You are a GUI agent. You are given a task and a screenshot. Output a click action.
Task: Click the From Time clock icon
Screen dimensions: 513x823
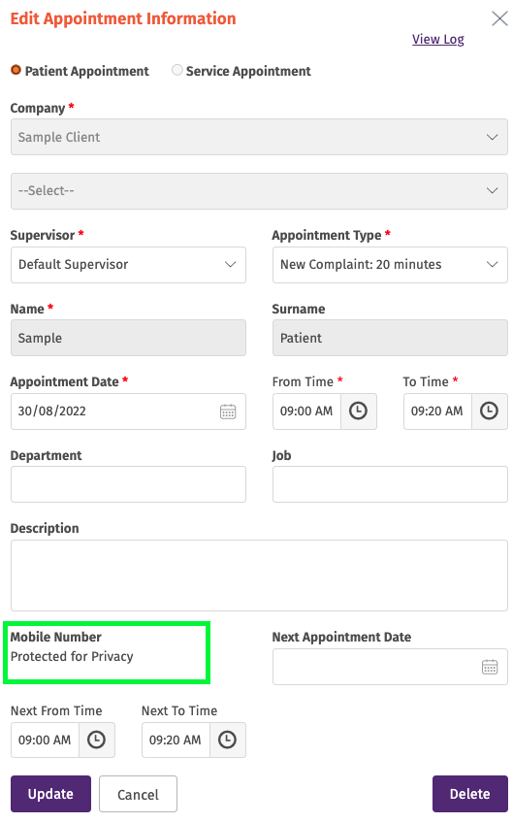(359, 411)
